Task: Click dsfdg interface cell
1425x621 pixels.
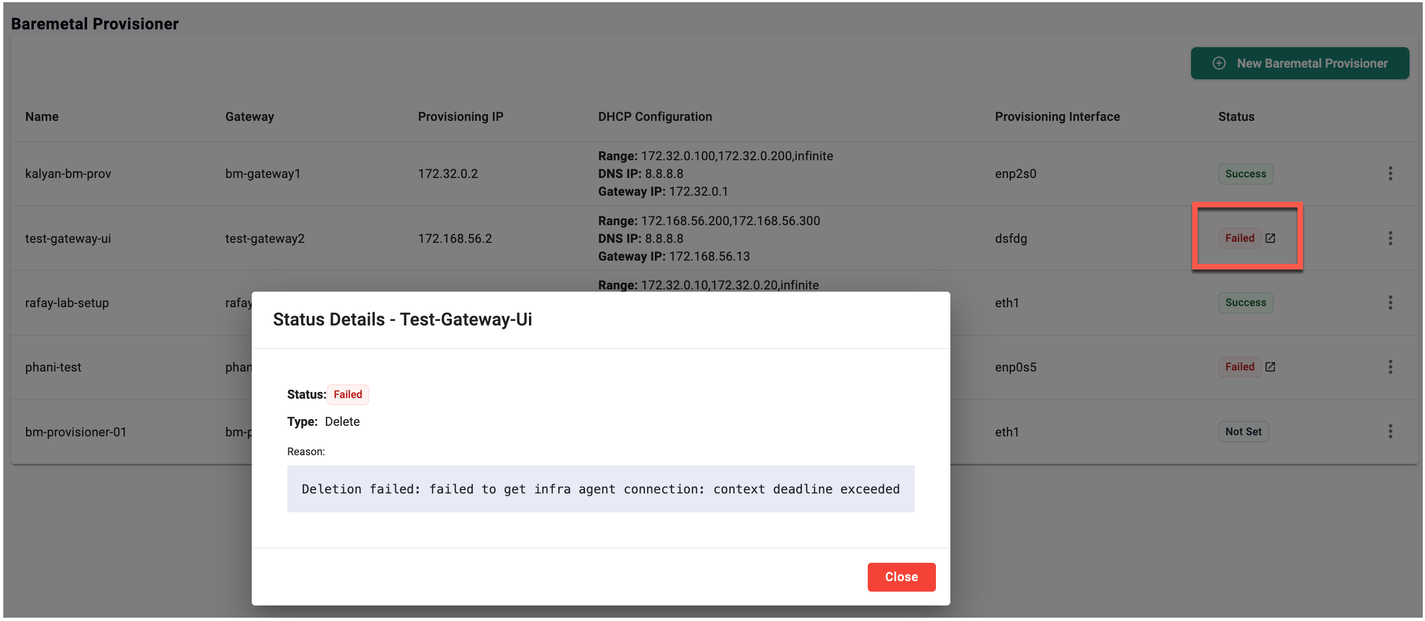Action: 1011,238
